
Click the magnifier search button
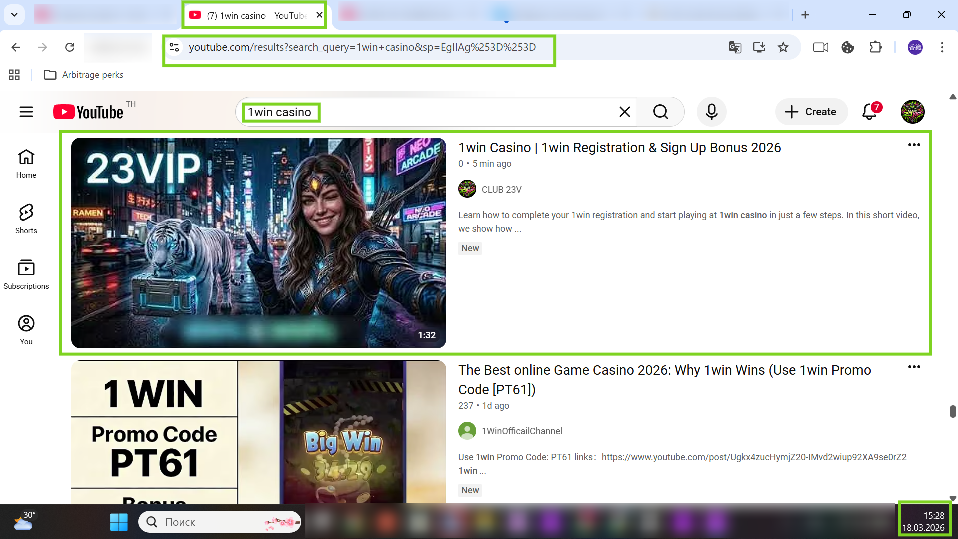(660, 112)
